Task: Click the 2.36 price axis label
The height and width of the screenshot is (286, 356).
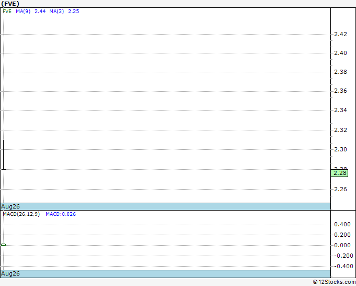Action: coord(341,91)
